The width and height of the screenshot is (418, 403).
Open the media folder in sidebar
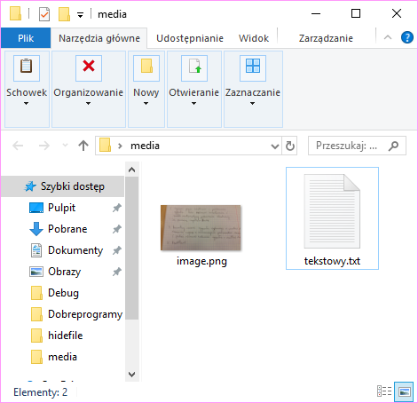coord(62,357)
